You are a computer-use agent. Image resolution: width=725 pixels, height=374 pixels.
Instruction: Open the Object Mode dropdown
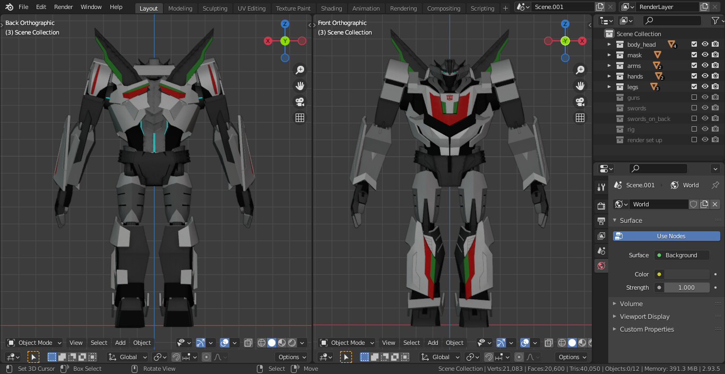point(34,343)
